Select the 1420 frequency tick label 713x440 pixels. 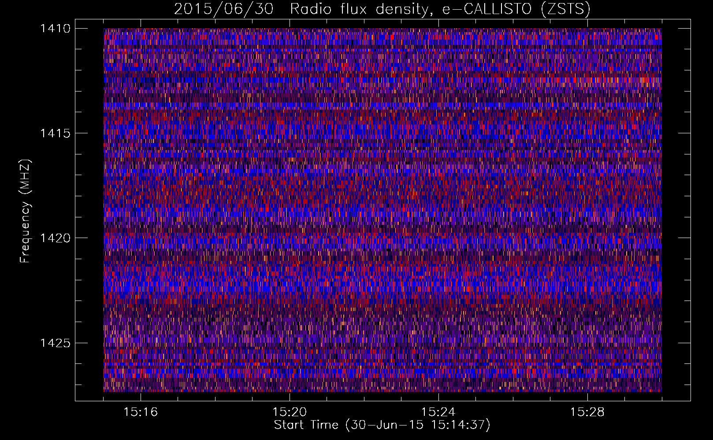point(55,238)
